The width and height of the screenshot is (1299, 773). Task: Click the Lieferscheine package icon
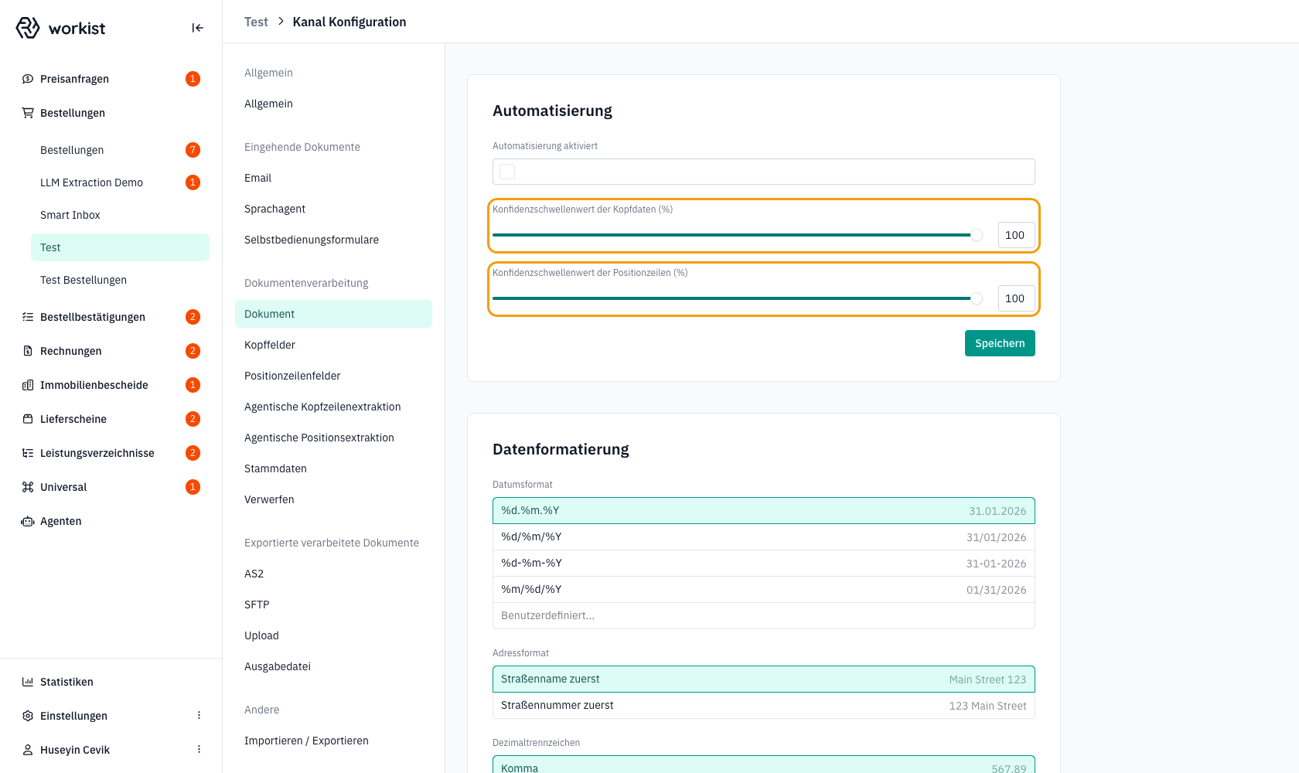(x=28, y=419)
